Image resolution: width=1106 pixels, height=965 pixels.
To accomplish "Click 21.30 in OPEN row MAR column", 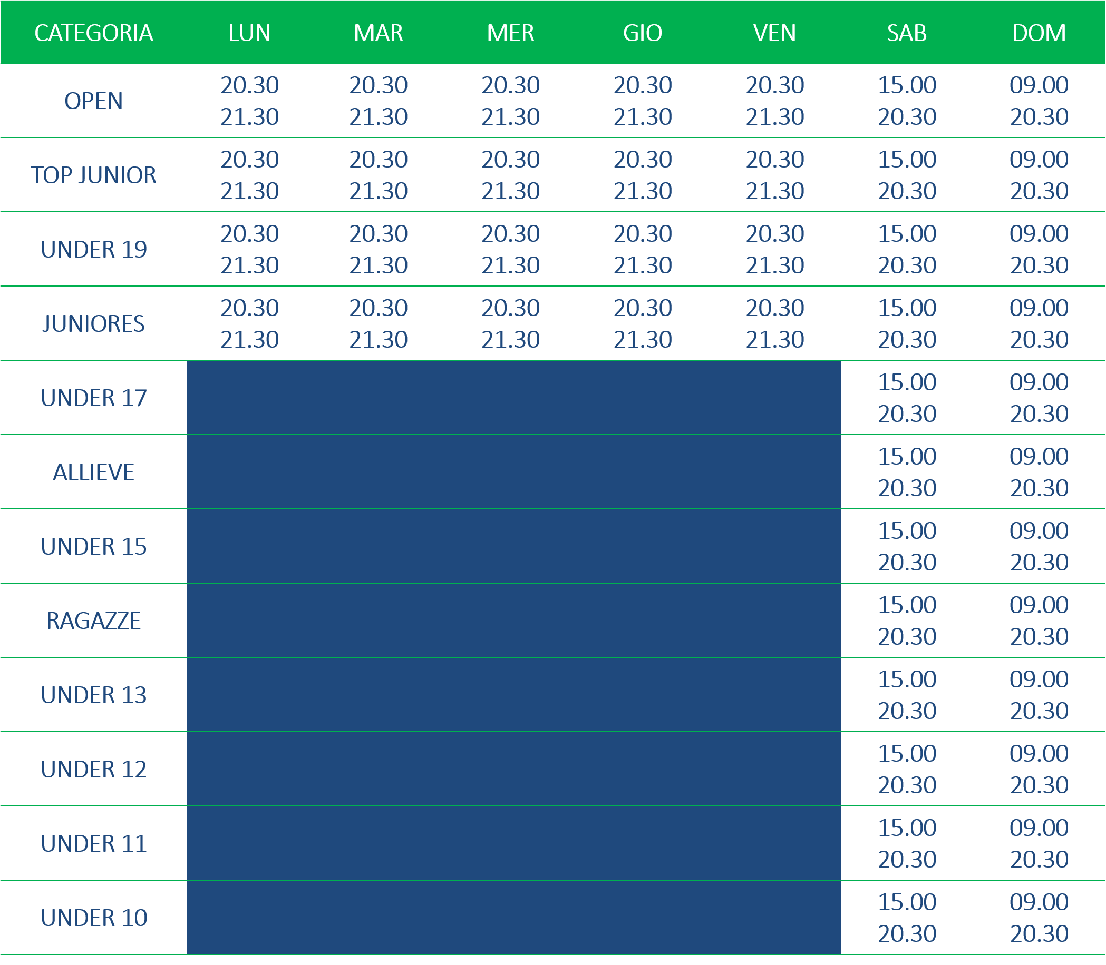I will pos(379,117).
